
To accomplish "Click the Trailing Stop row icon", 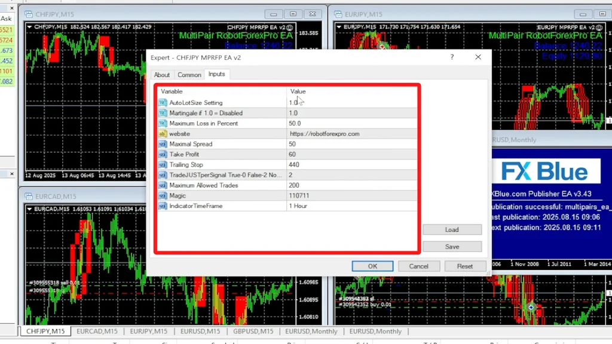I will [163, 165].
